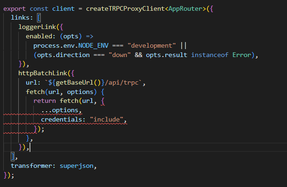
Task: Click the "(opts)" arrow function parameter
Action: [71, 36]
